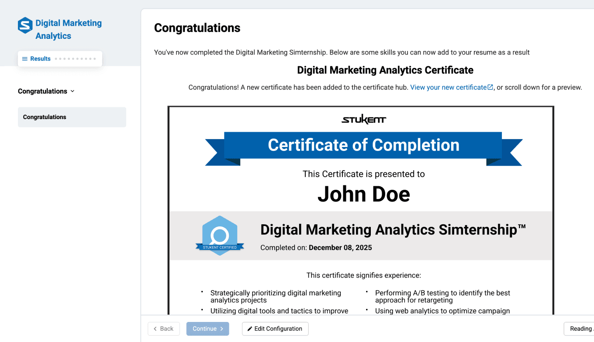The width and height of the screenshot is (594, 342).
Task: Click 'Using web analytics to optimize campaign' bullet
Action: pos(442,311)
